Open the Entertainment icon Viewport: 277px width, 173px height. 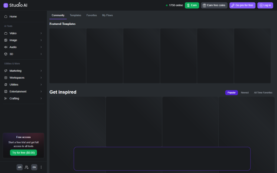(x=6, y=91)
